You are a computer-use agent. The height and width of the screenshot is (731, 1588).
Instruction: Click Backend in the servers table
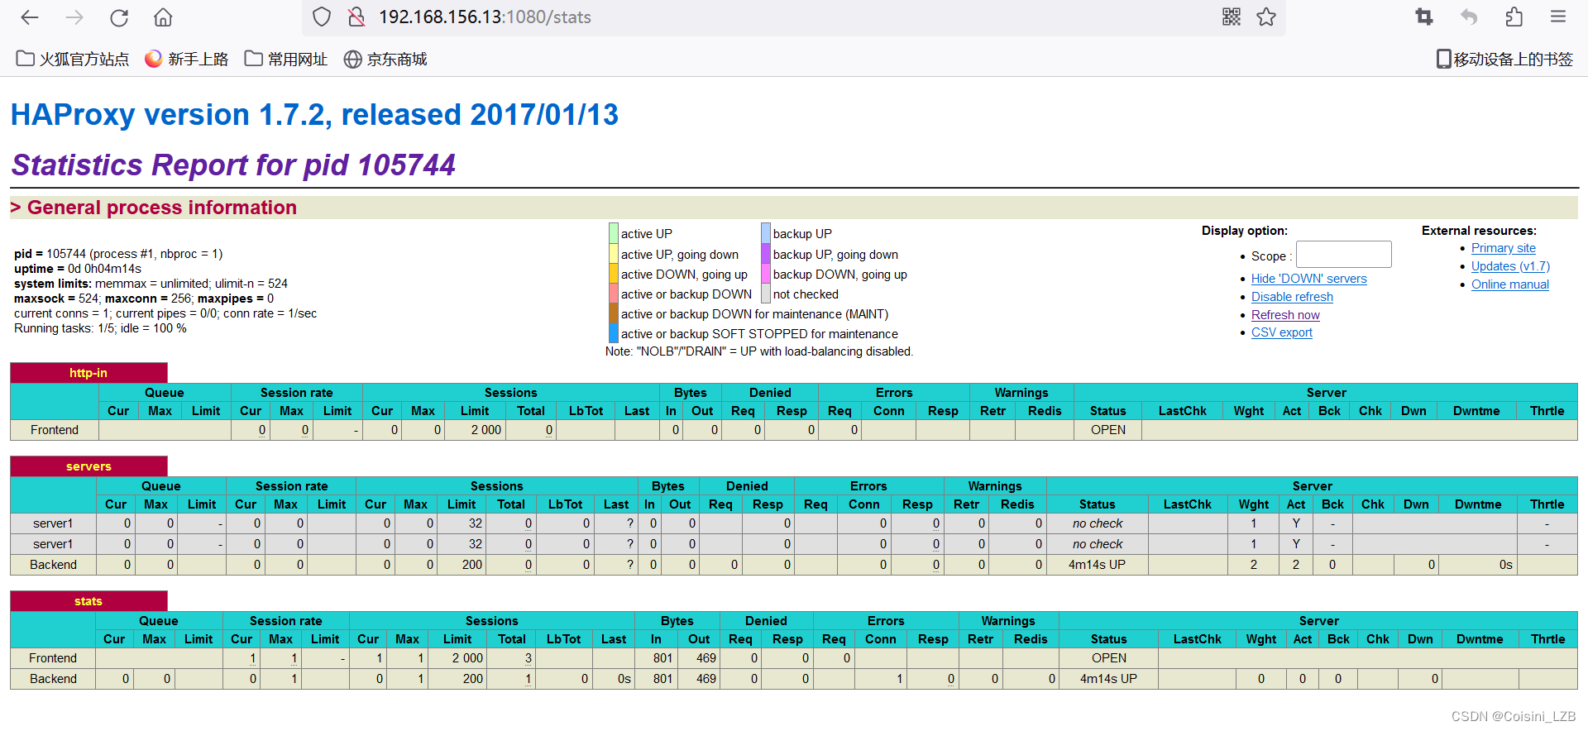click(x=53, y=565)
